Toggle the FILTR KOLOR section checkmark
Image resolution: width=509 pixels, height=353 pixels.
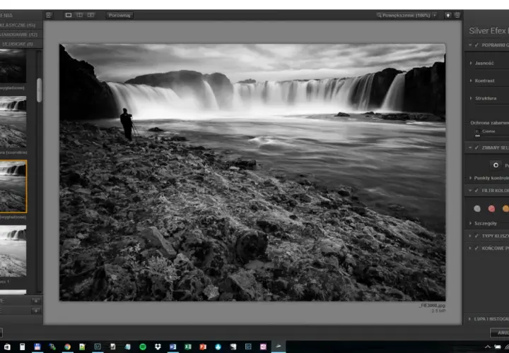pos(476,191)
